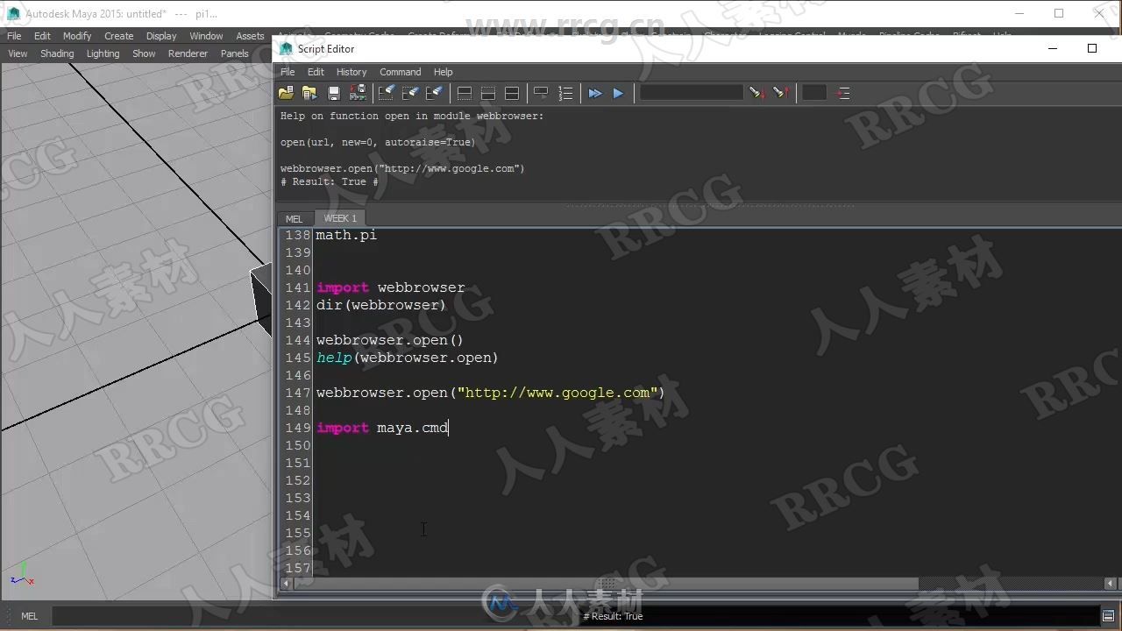Open the Assets menu in Maya
This screenshot has height=631, width=1122.
[250, 36]
